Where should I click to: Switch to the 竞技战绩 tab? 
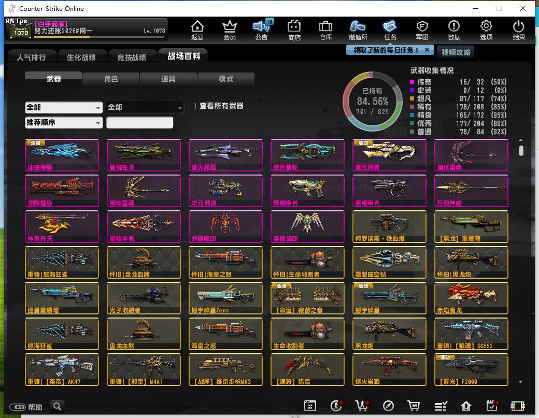132,57
